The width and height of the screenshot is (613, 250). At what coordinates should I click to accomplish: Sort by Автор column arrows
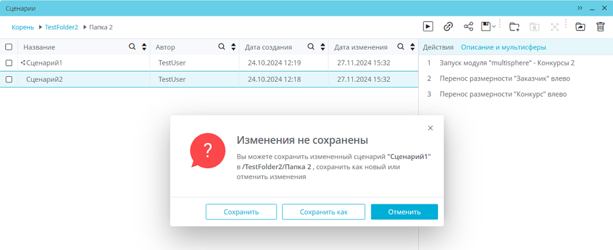click(234, 47)
